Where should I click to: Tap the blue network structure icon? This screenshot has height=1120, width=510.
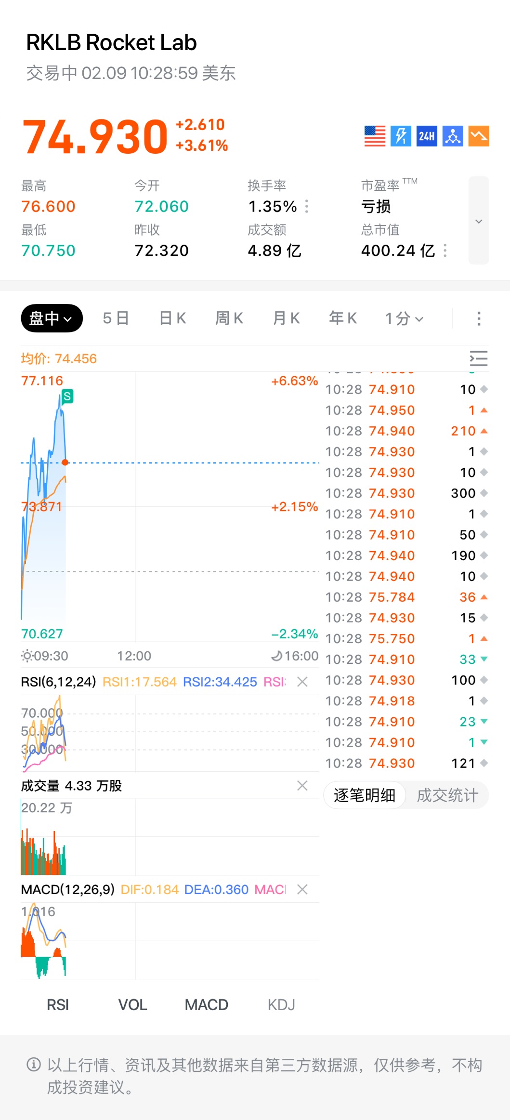coord(453,136)
